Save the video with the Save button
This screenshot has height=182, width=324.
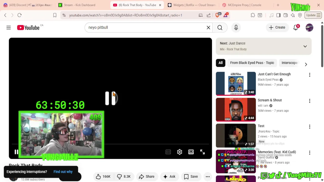click(x=191, y=176)
